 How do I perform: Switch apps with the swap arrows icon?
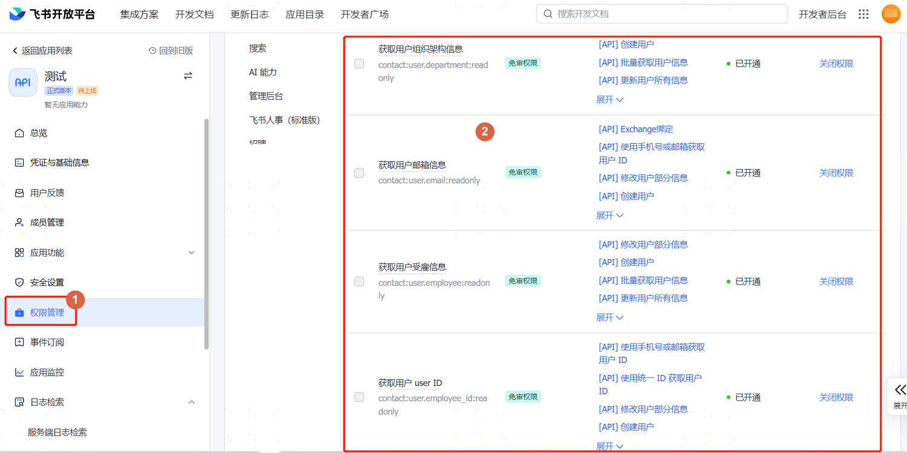(188, 76)
